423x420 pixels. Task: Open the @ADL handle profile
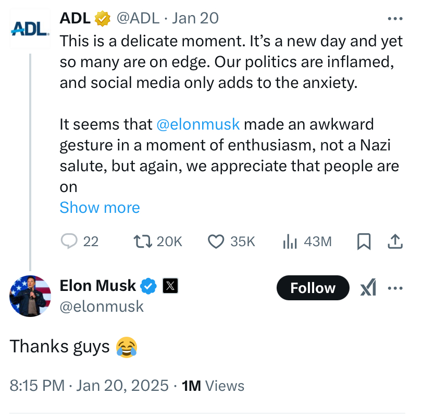[x=138, y=19]
